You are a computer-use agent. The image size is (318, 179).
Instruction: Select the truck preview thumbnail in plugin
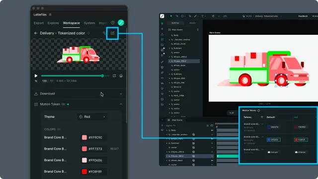(79, 54)
